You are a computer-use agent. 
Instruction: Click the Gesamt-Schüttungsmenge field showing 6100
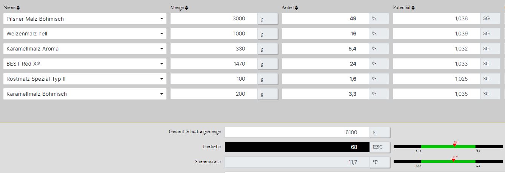pyautogui.click(x=297, y=133)
